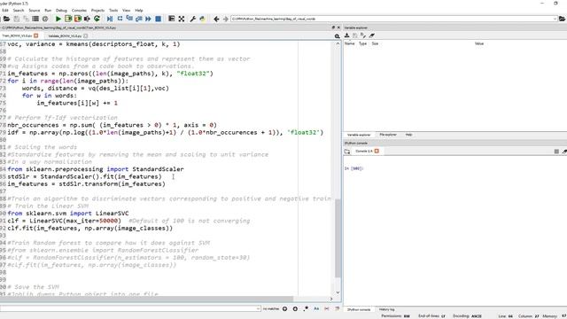
Task: Close the Console 1/A tab
Action: tap(377, 152)
